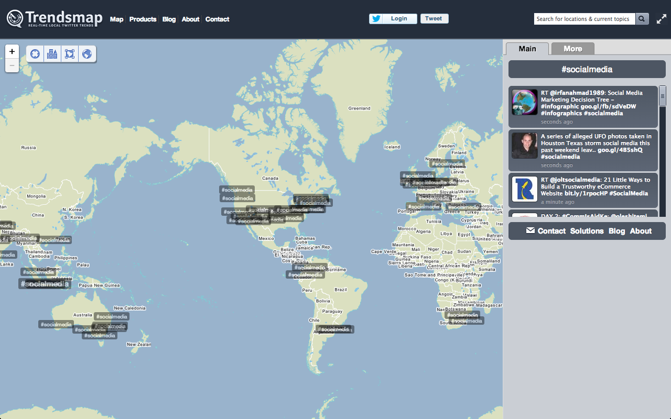Open the city view buildings icon
Image resolution: width=671 pixels, height=419 pixels.
(x=52, y=53)
